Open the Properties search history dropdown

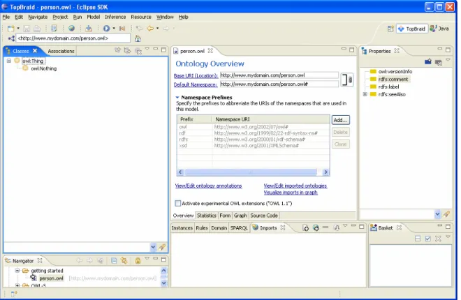pyautogui.click(x=437, y=214)
